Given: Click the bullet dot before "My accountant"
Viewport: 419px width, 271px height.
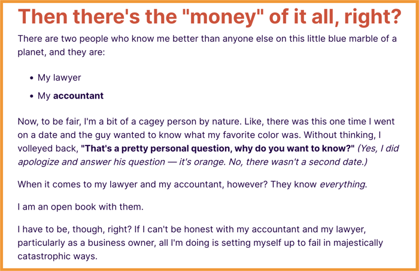Looking at the screenshot, I should [x=32, y=96].
